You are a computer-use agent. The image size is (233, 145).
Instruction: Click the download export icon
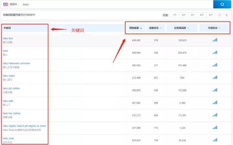pos(227,15)
